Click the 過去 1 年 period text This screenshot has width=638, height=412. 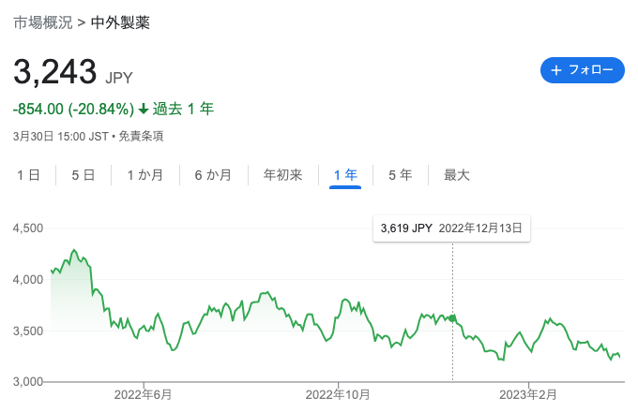(x=184, y=110)
